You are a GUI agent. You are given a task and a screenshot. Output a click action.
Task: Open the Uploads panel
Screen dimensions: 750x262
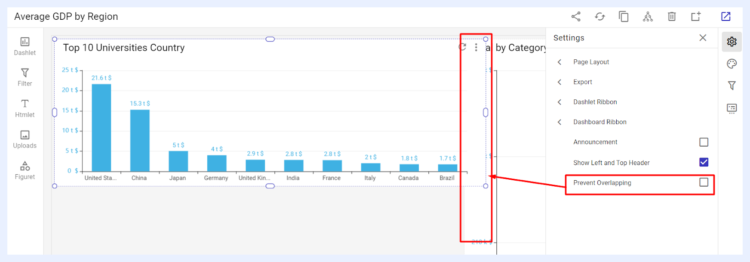pyautogui.click(x=25, y=139)
